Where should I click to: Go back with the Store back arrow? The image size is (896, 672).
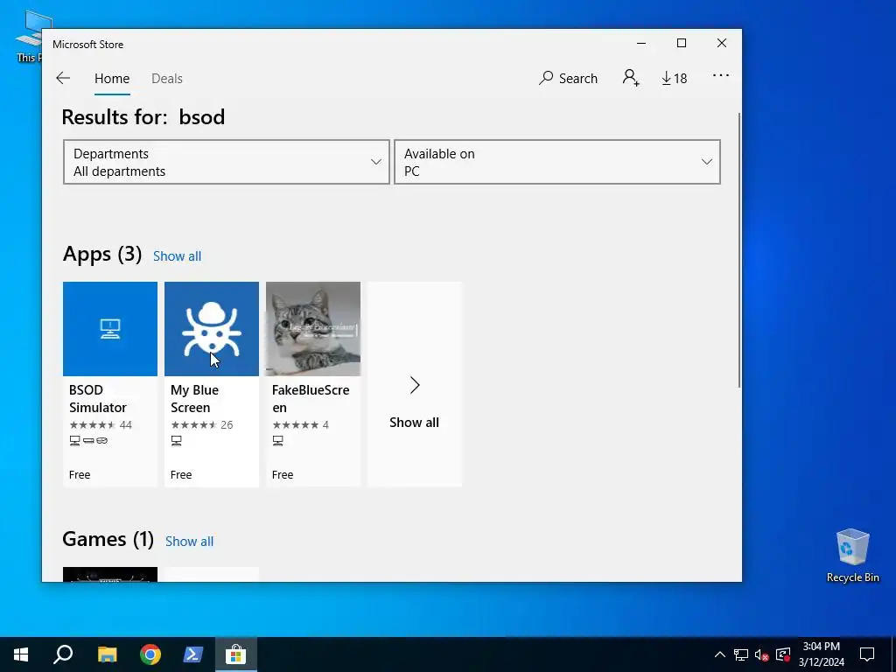tap(63, 78)
